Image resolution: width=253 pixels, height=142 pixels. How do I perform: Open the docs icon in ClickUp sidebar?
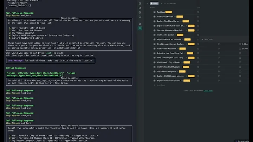(x=140, y=4)
